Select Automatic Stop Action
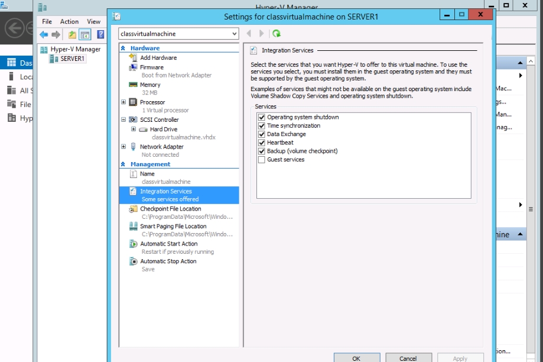Screen dimensions: 543x362 [x=168, y=261]
